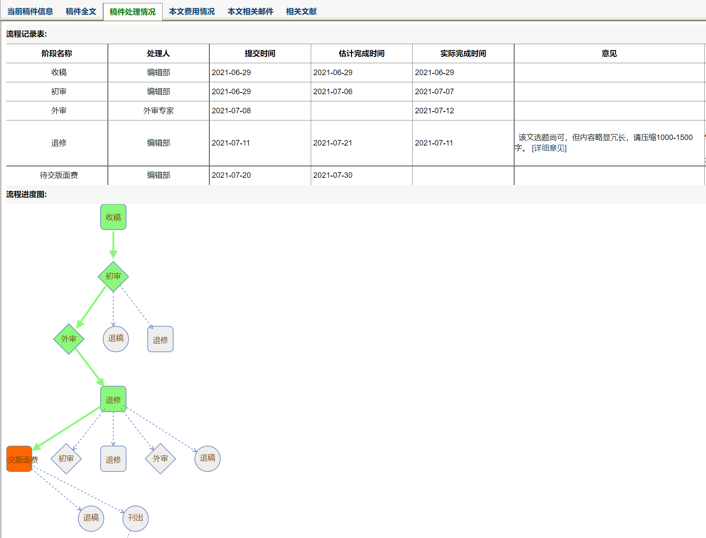View the 相关文献 tab
706x538 pixels.
[301, 11]
